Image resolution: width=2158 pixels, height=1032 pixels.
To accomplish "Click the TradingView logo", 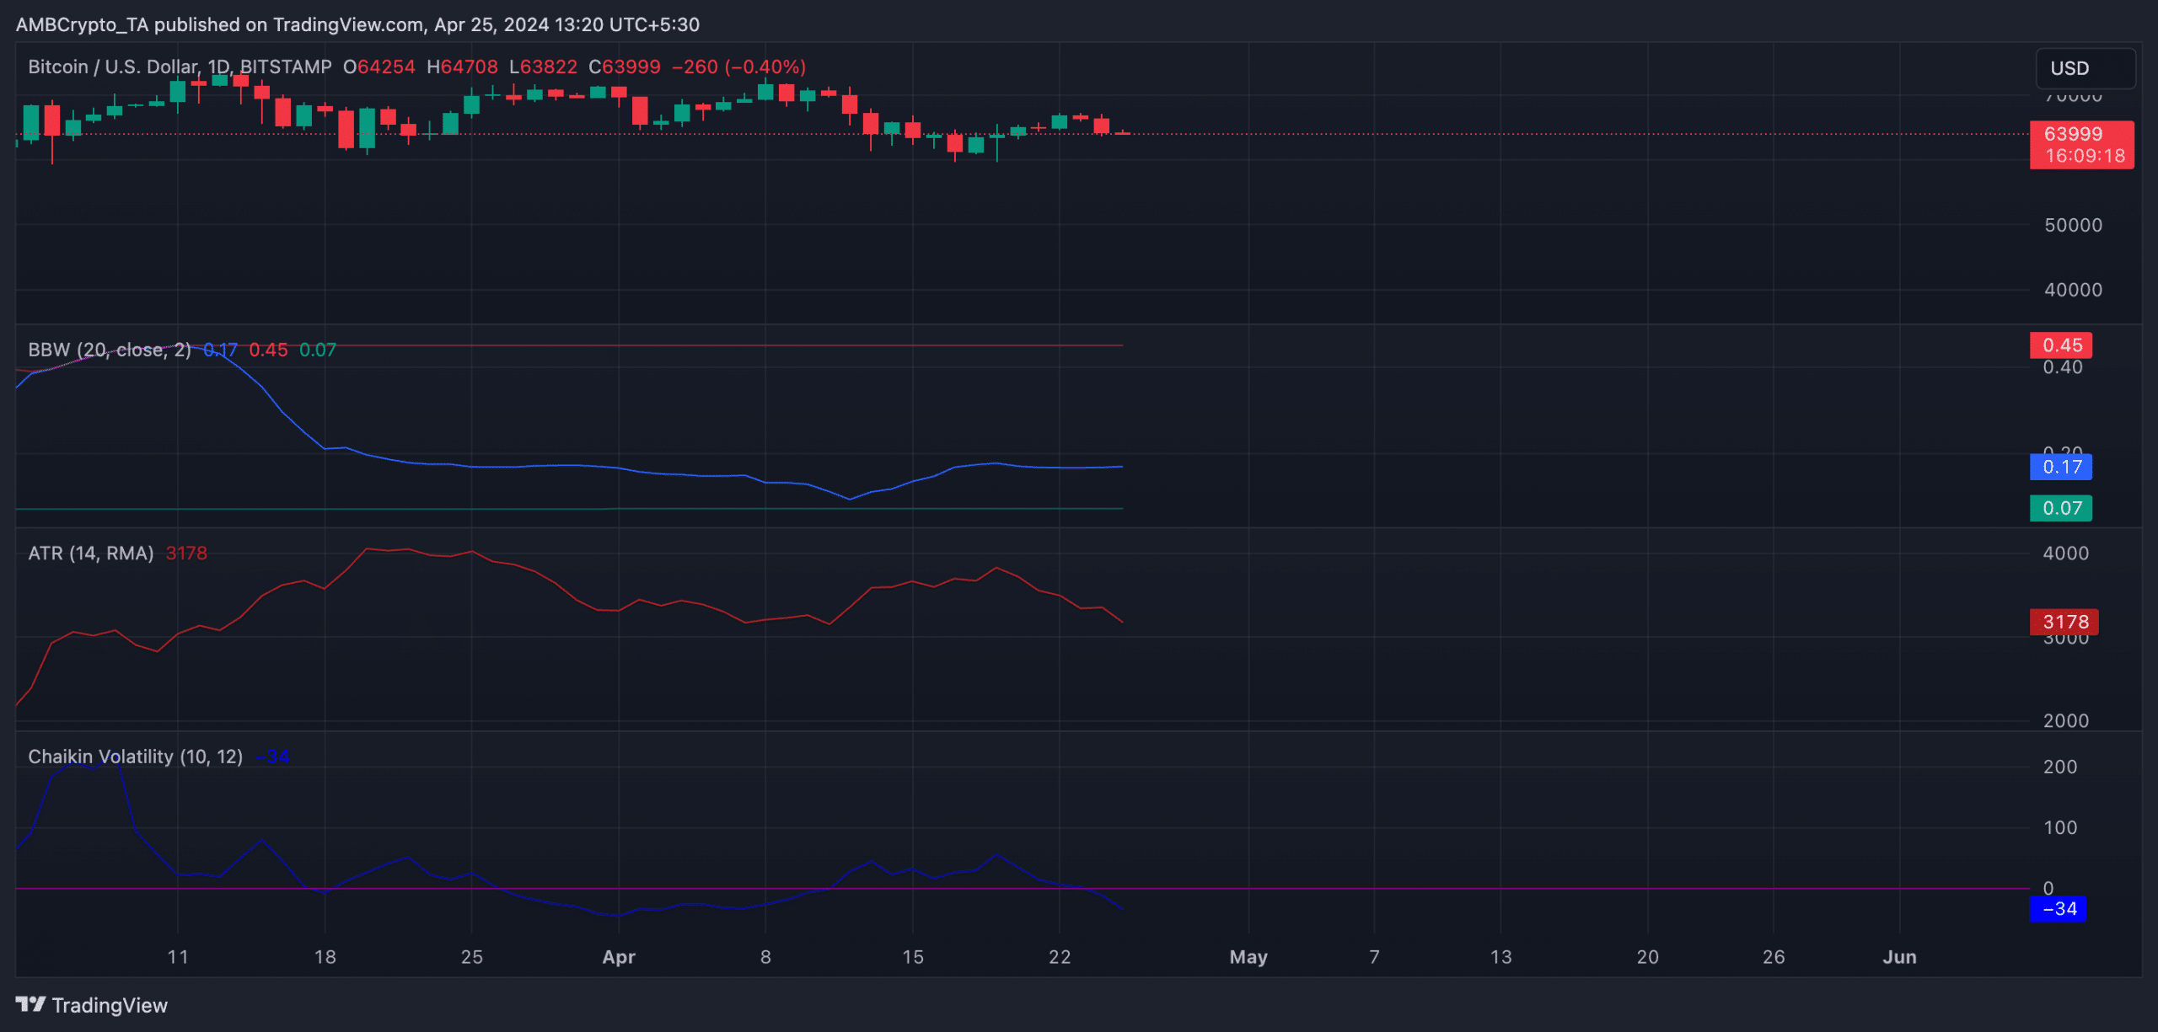I will tap(30, 1004).
